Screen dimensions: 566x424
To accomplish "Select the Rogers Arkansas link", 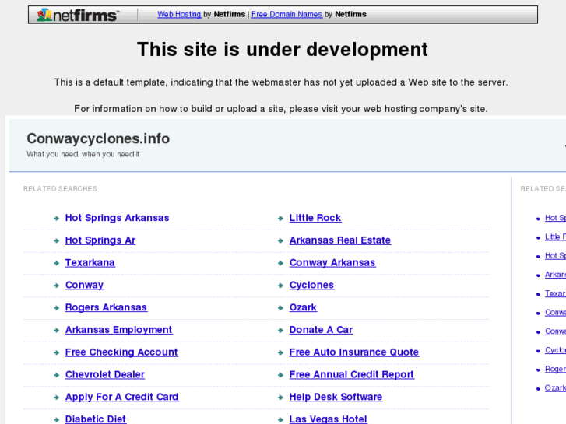I will (x=106, y=307).
